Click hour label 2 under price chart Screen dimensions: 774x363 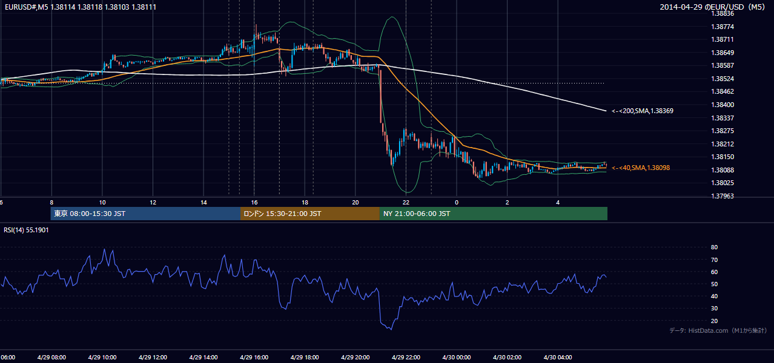point(507,202)
